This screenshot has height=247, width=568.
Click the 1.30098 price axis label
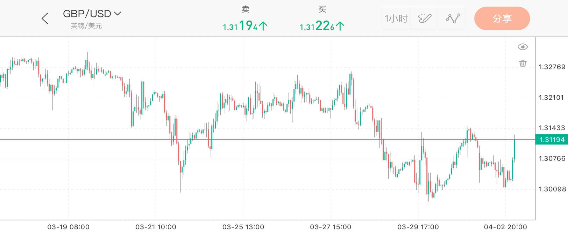click(552, 189)
